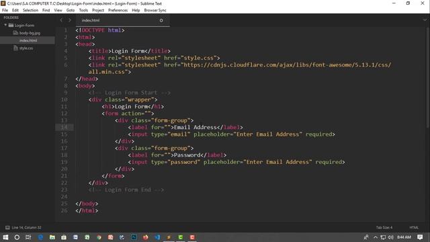
Task: Open the Edit menu
Action: [x=15, y=10]
